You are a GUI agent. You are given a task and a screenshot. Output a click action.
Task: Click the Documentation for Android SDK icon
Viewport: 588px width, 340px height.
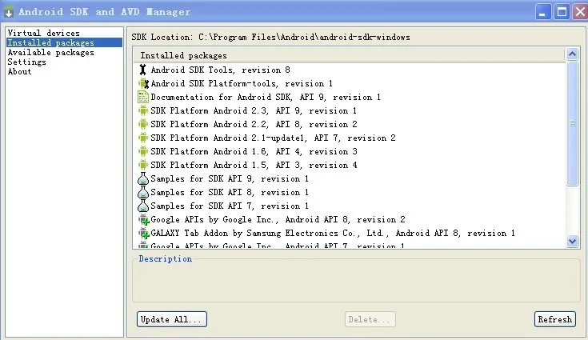143,97
